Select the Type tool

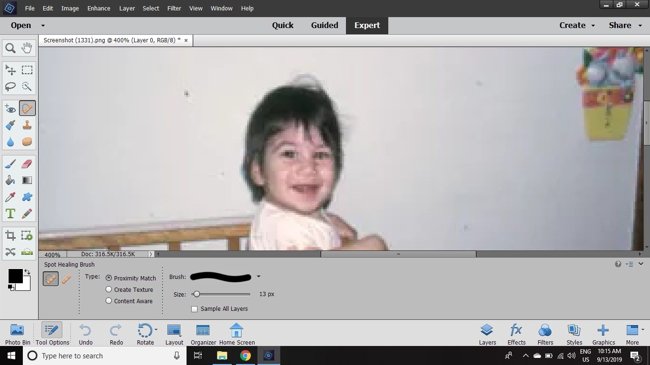[x=10, y=213]
